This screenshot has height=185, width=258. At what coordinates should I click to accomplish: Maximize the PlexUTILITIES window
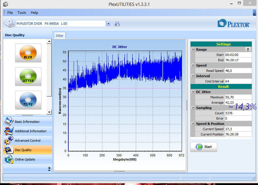tap(239, 3)
